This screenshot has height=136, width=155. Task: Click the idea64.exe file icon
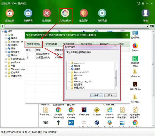[x=84, y=110]
